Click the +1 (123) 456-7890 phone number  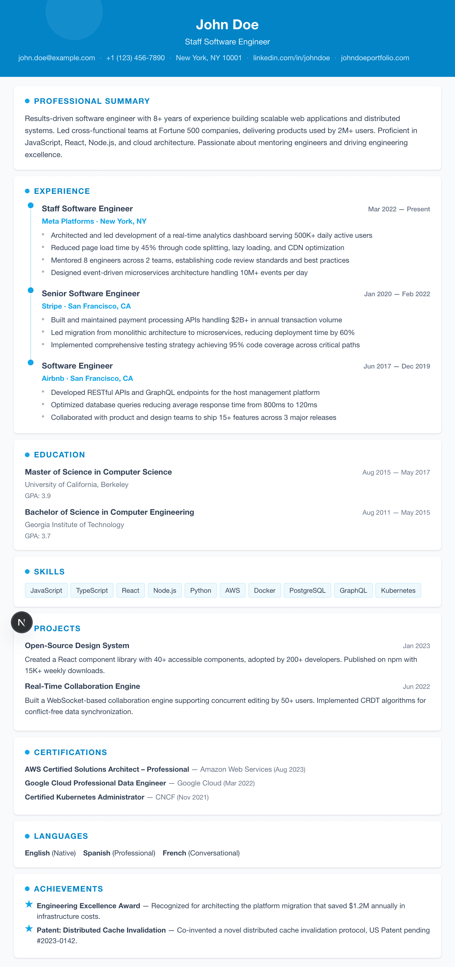pos(136,58)
